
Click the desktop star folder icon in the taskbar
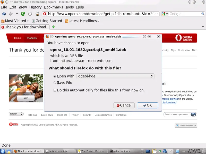point(9,151)
